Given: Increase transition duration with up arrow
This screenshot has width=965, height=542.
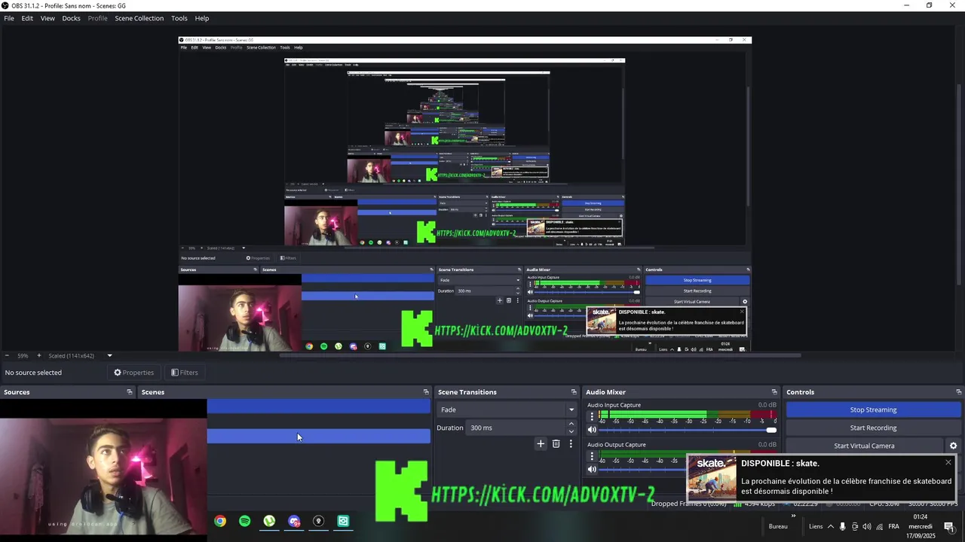Looking at the screenshot, I should [571, 424].
